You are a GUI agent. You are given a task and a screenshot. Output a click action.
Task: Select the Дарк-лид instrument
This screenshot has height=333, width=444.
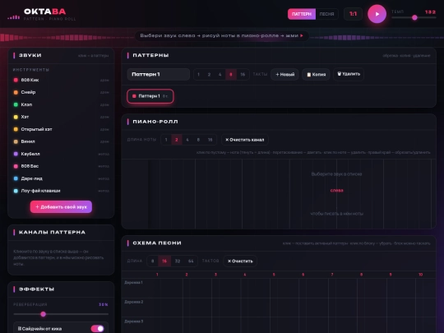tap(61, 178)
